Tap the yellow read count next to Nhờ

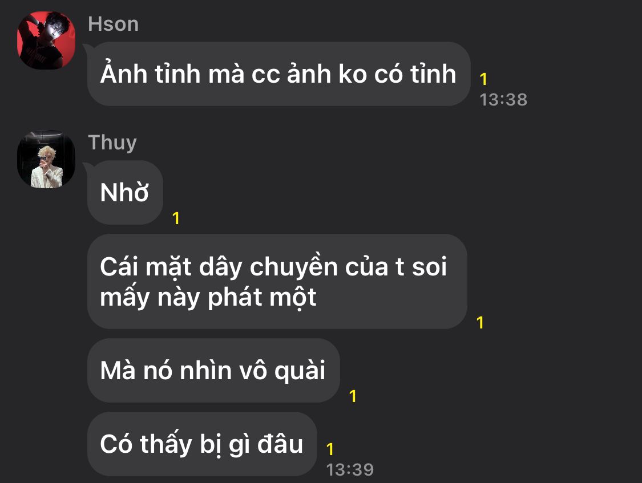coord(176,218)
